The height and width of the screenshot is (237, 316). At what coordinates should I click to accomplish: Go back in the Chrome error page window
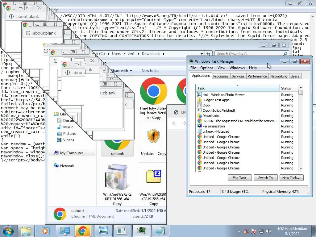[174, 123]
